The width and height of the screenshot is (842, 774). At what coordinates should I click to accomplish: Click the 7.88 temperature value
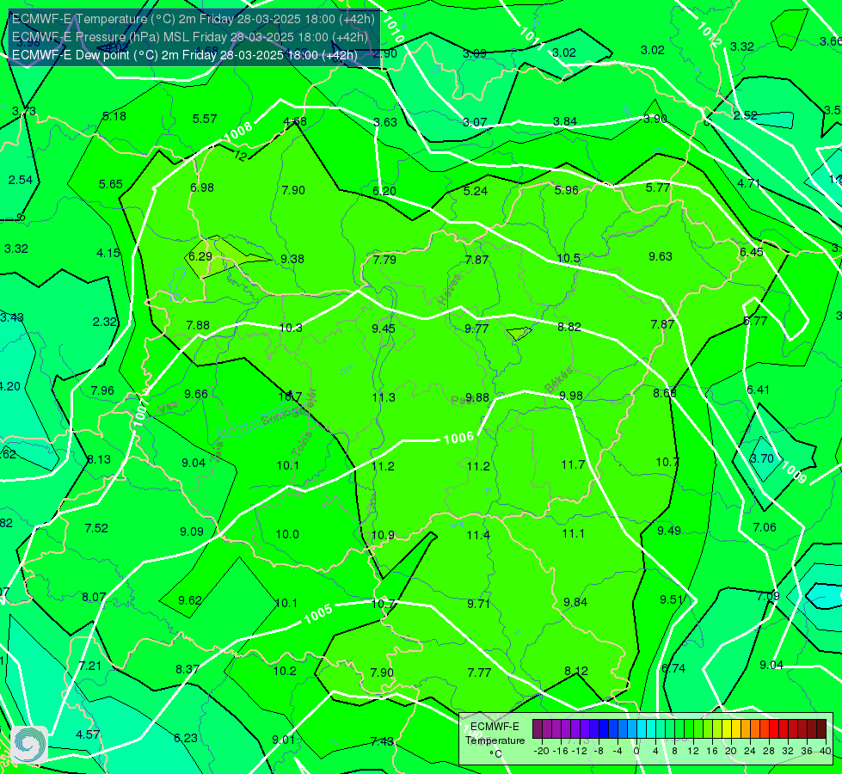point(198,325)
